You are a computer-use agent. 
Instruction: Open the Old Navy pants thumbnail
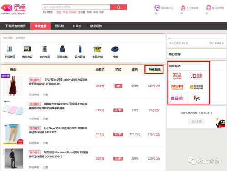[13, 134]
